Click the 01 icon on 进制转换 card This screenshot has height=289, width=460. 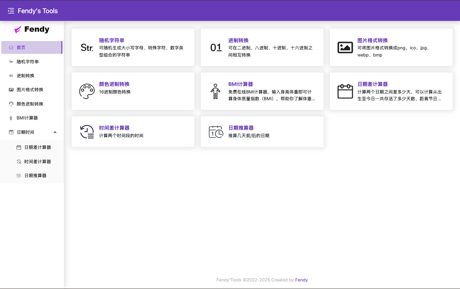(216, 47)
